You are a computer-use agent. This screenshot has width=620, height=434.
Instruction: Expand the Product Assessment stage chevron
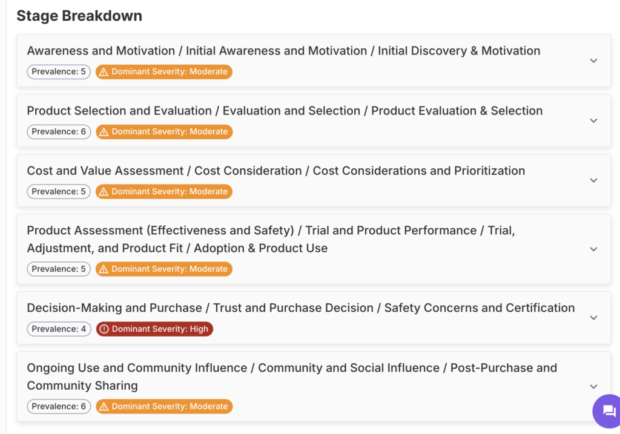[x=593, y=249]
